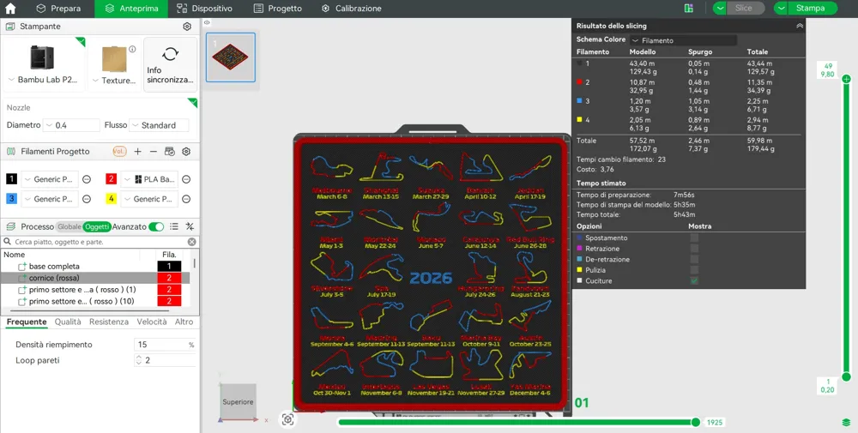Toggle the Retrazione display checkbox
This screenshot has width=858, height=433.
point(694,248)
